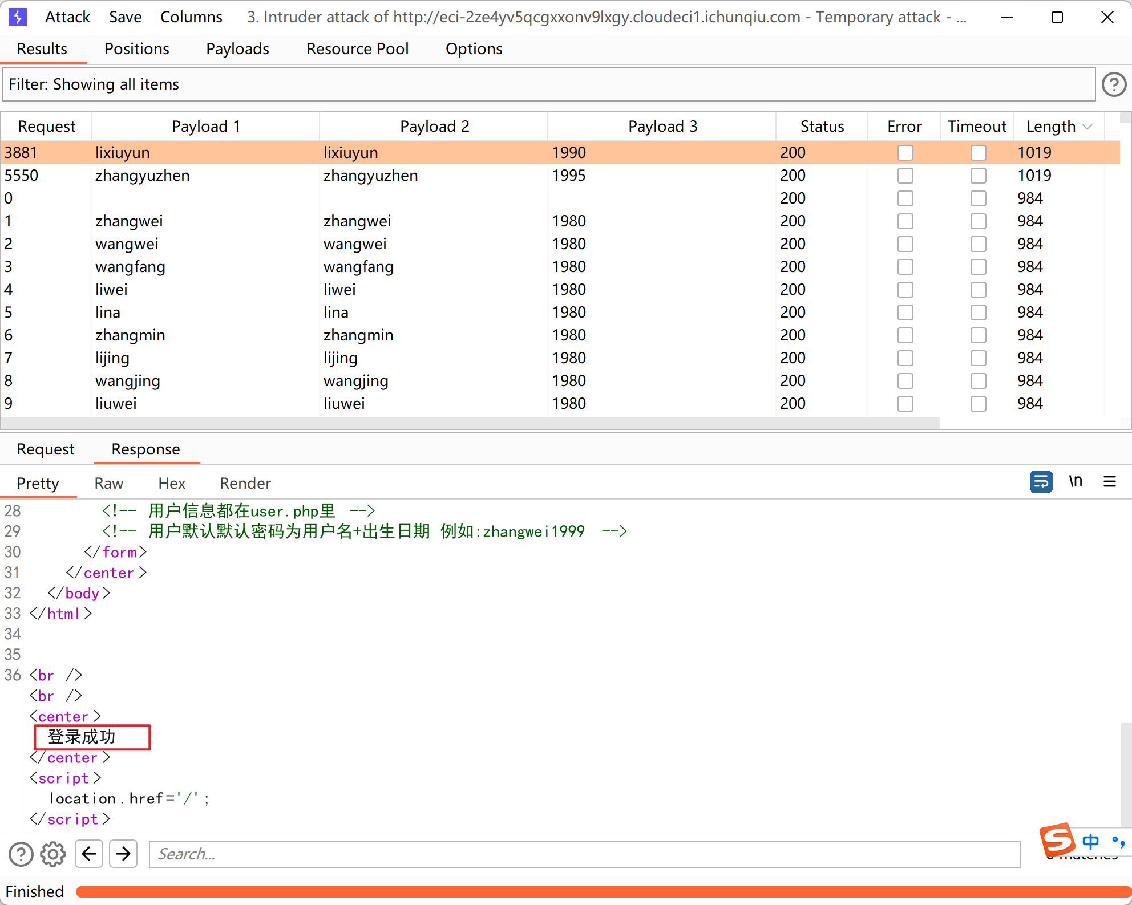1132x905 pixels.
Task: Toggle show non-printable characters \n icon
Action: coord(1076,482)
